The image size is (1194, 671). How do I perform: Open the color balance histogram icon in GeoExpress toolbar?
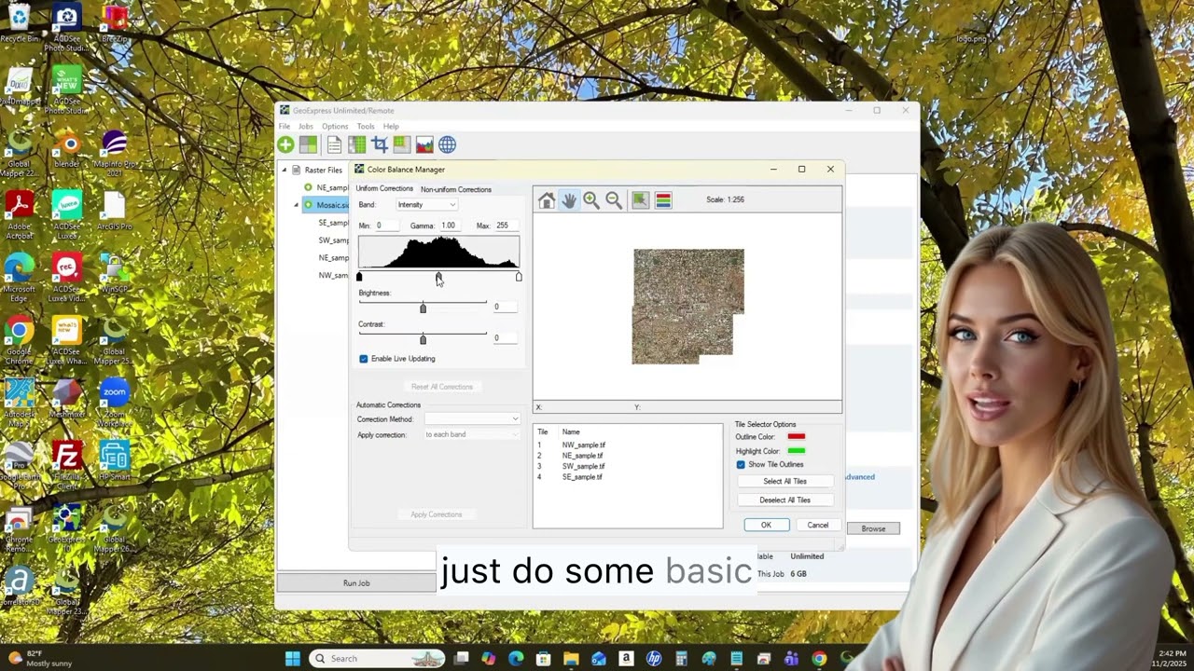click(424, 144)
